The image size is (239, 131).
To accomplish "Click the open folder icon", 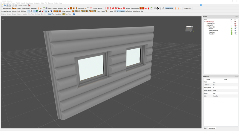I will pos(5,5).
